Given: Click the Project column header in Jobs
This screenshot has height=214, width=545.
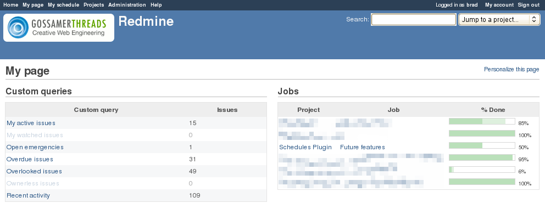Looking at the screenshot, I should pyautogui.click(x=309, y=110).
